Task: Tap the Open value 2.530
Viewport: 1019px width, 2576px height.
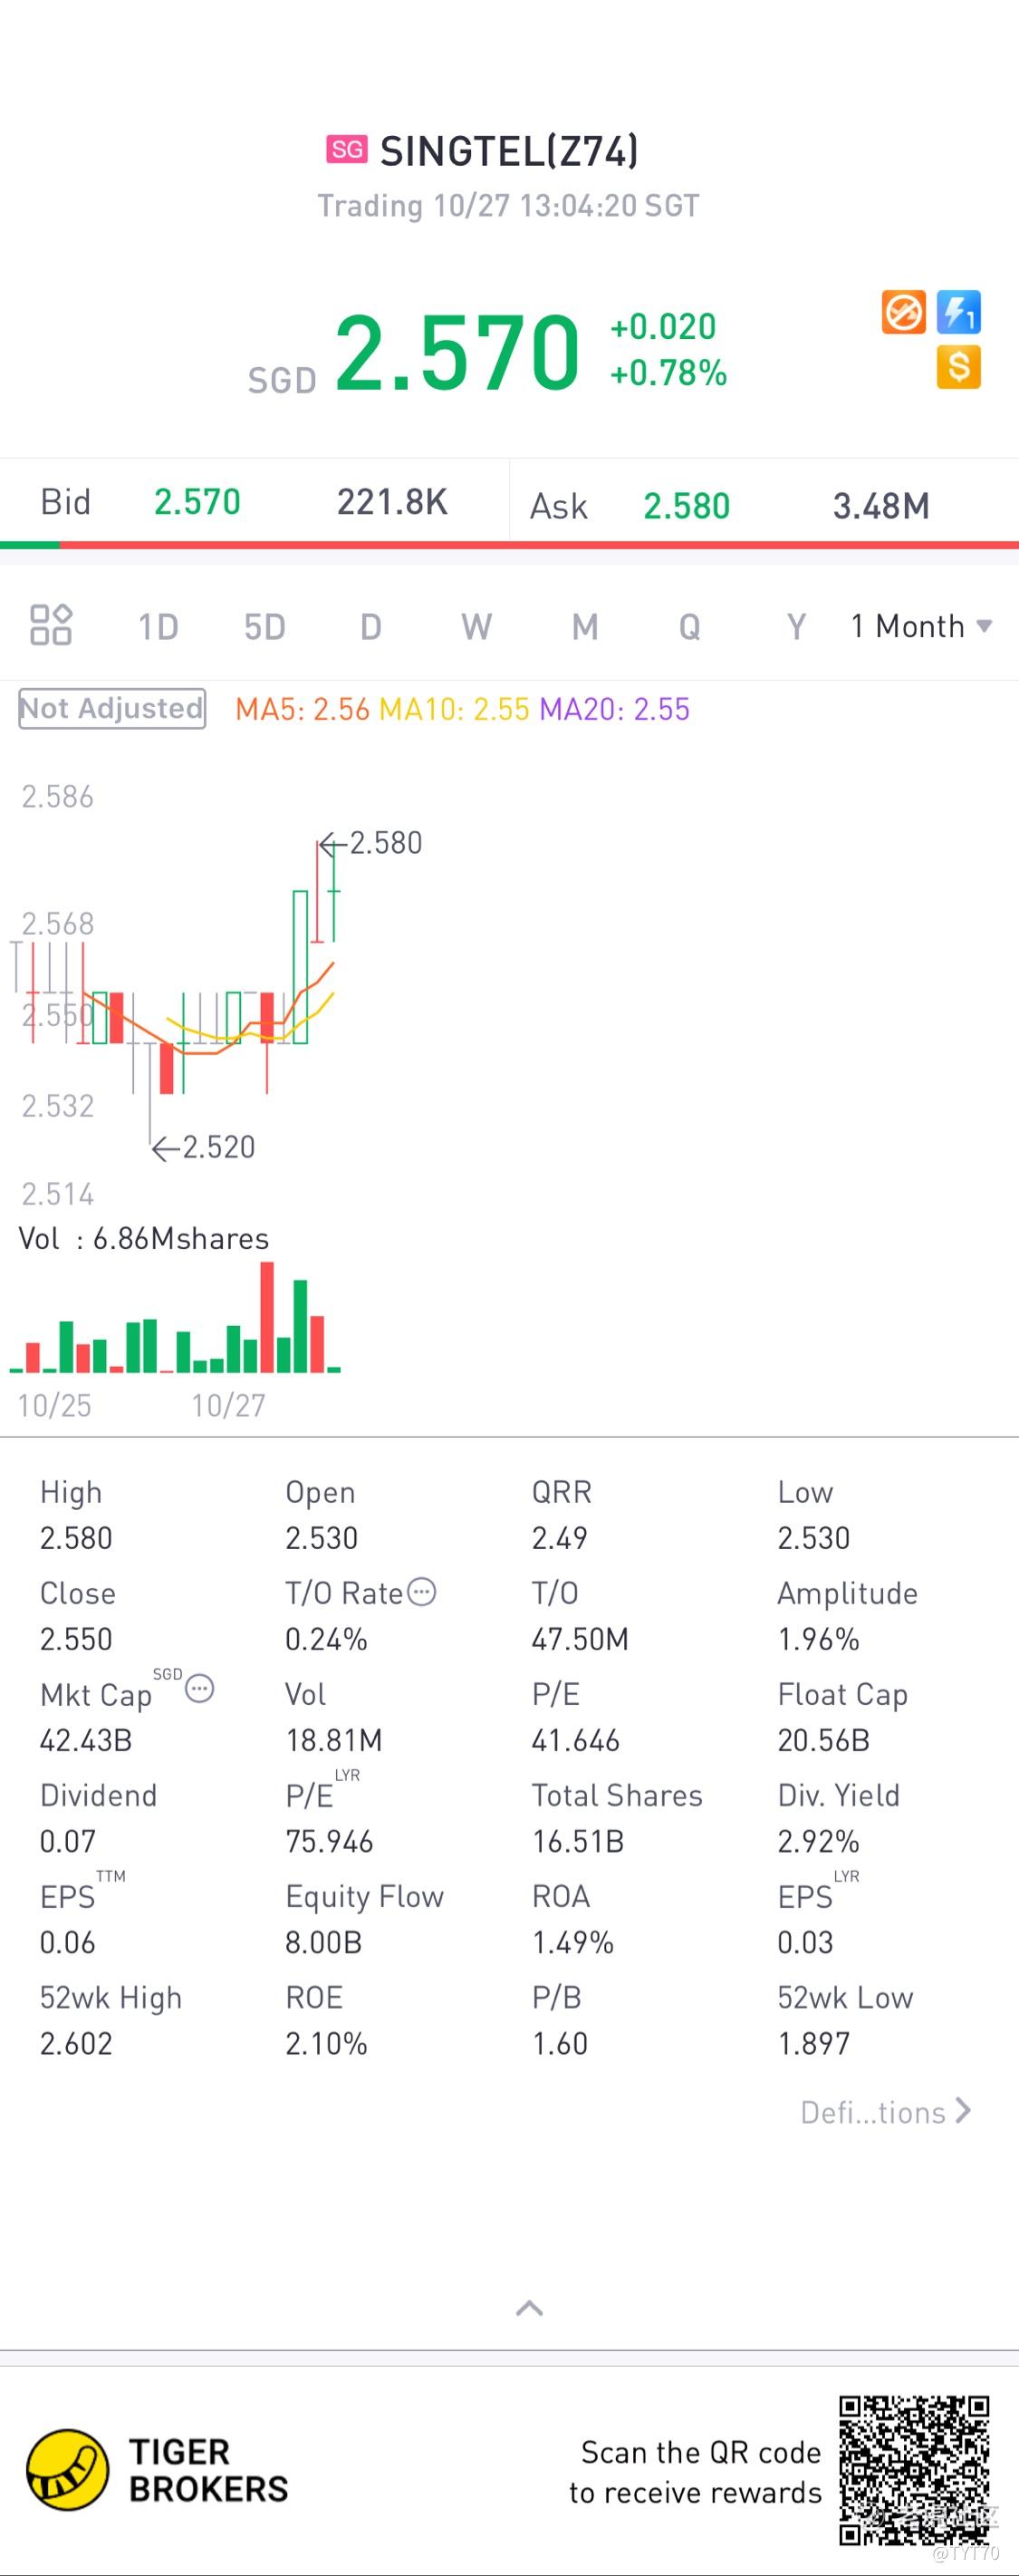Action: [322, 1538]
